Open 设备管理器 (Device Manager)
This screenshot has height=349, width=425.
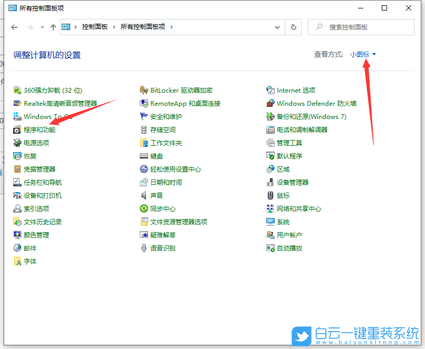coord(293,182)
